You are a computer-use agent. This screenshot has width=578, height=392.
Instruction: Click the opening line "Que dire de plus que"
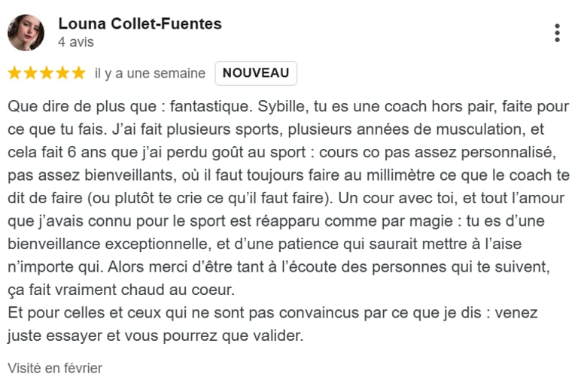[x=83, y=107]
